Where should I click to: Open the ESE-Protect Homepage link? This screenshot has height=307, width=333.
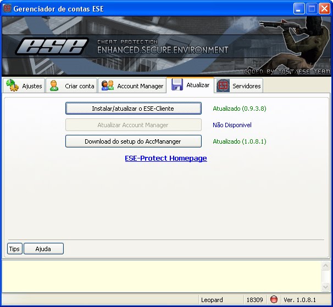click(166, 158)
